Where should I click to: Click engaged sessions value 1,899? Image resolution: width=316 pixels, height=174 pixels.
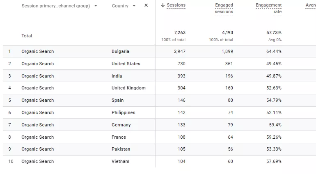227,51
